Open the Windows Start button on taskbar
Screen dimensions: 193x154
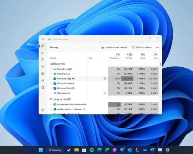coord(41,150)
